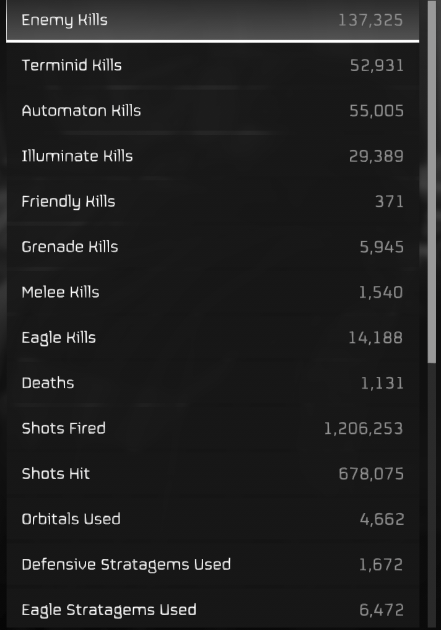Select the Grenade Kills row

pyautogui.click(x=212, y=247)
